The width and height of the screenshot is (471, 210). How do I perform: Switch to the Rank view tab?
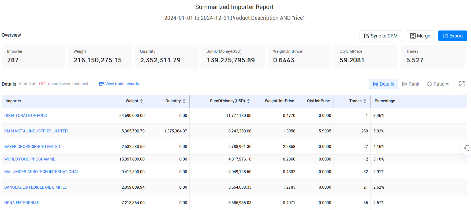tap(410, 84)
